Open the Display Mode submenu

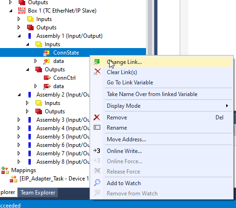(161, 106)
